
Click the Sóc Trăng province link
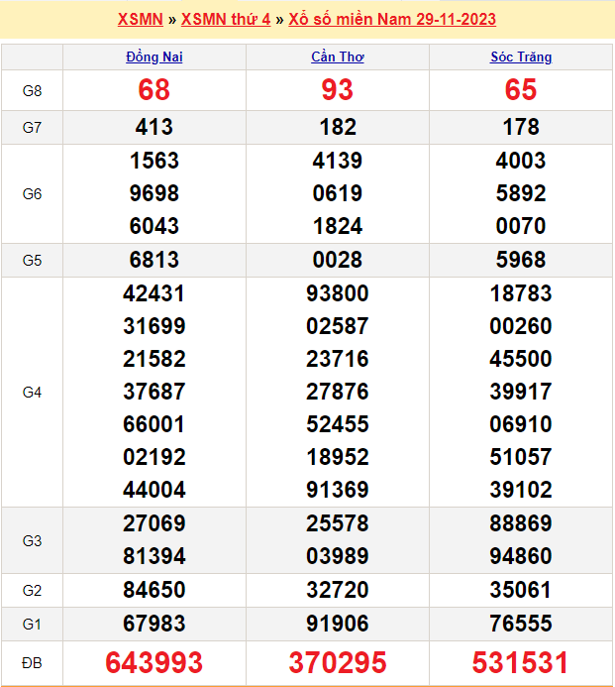tap(521, 57)
